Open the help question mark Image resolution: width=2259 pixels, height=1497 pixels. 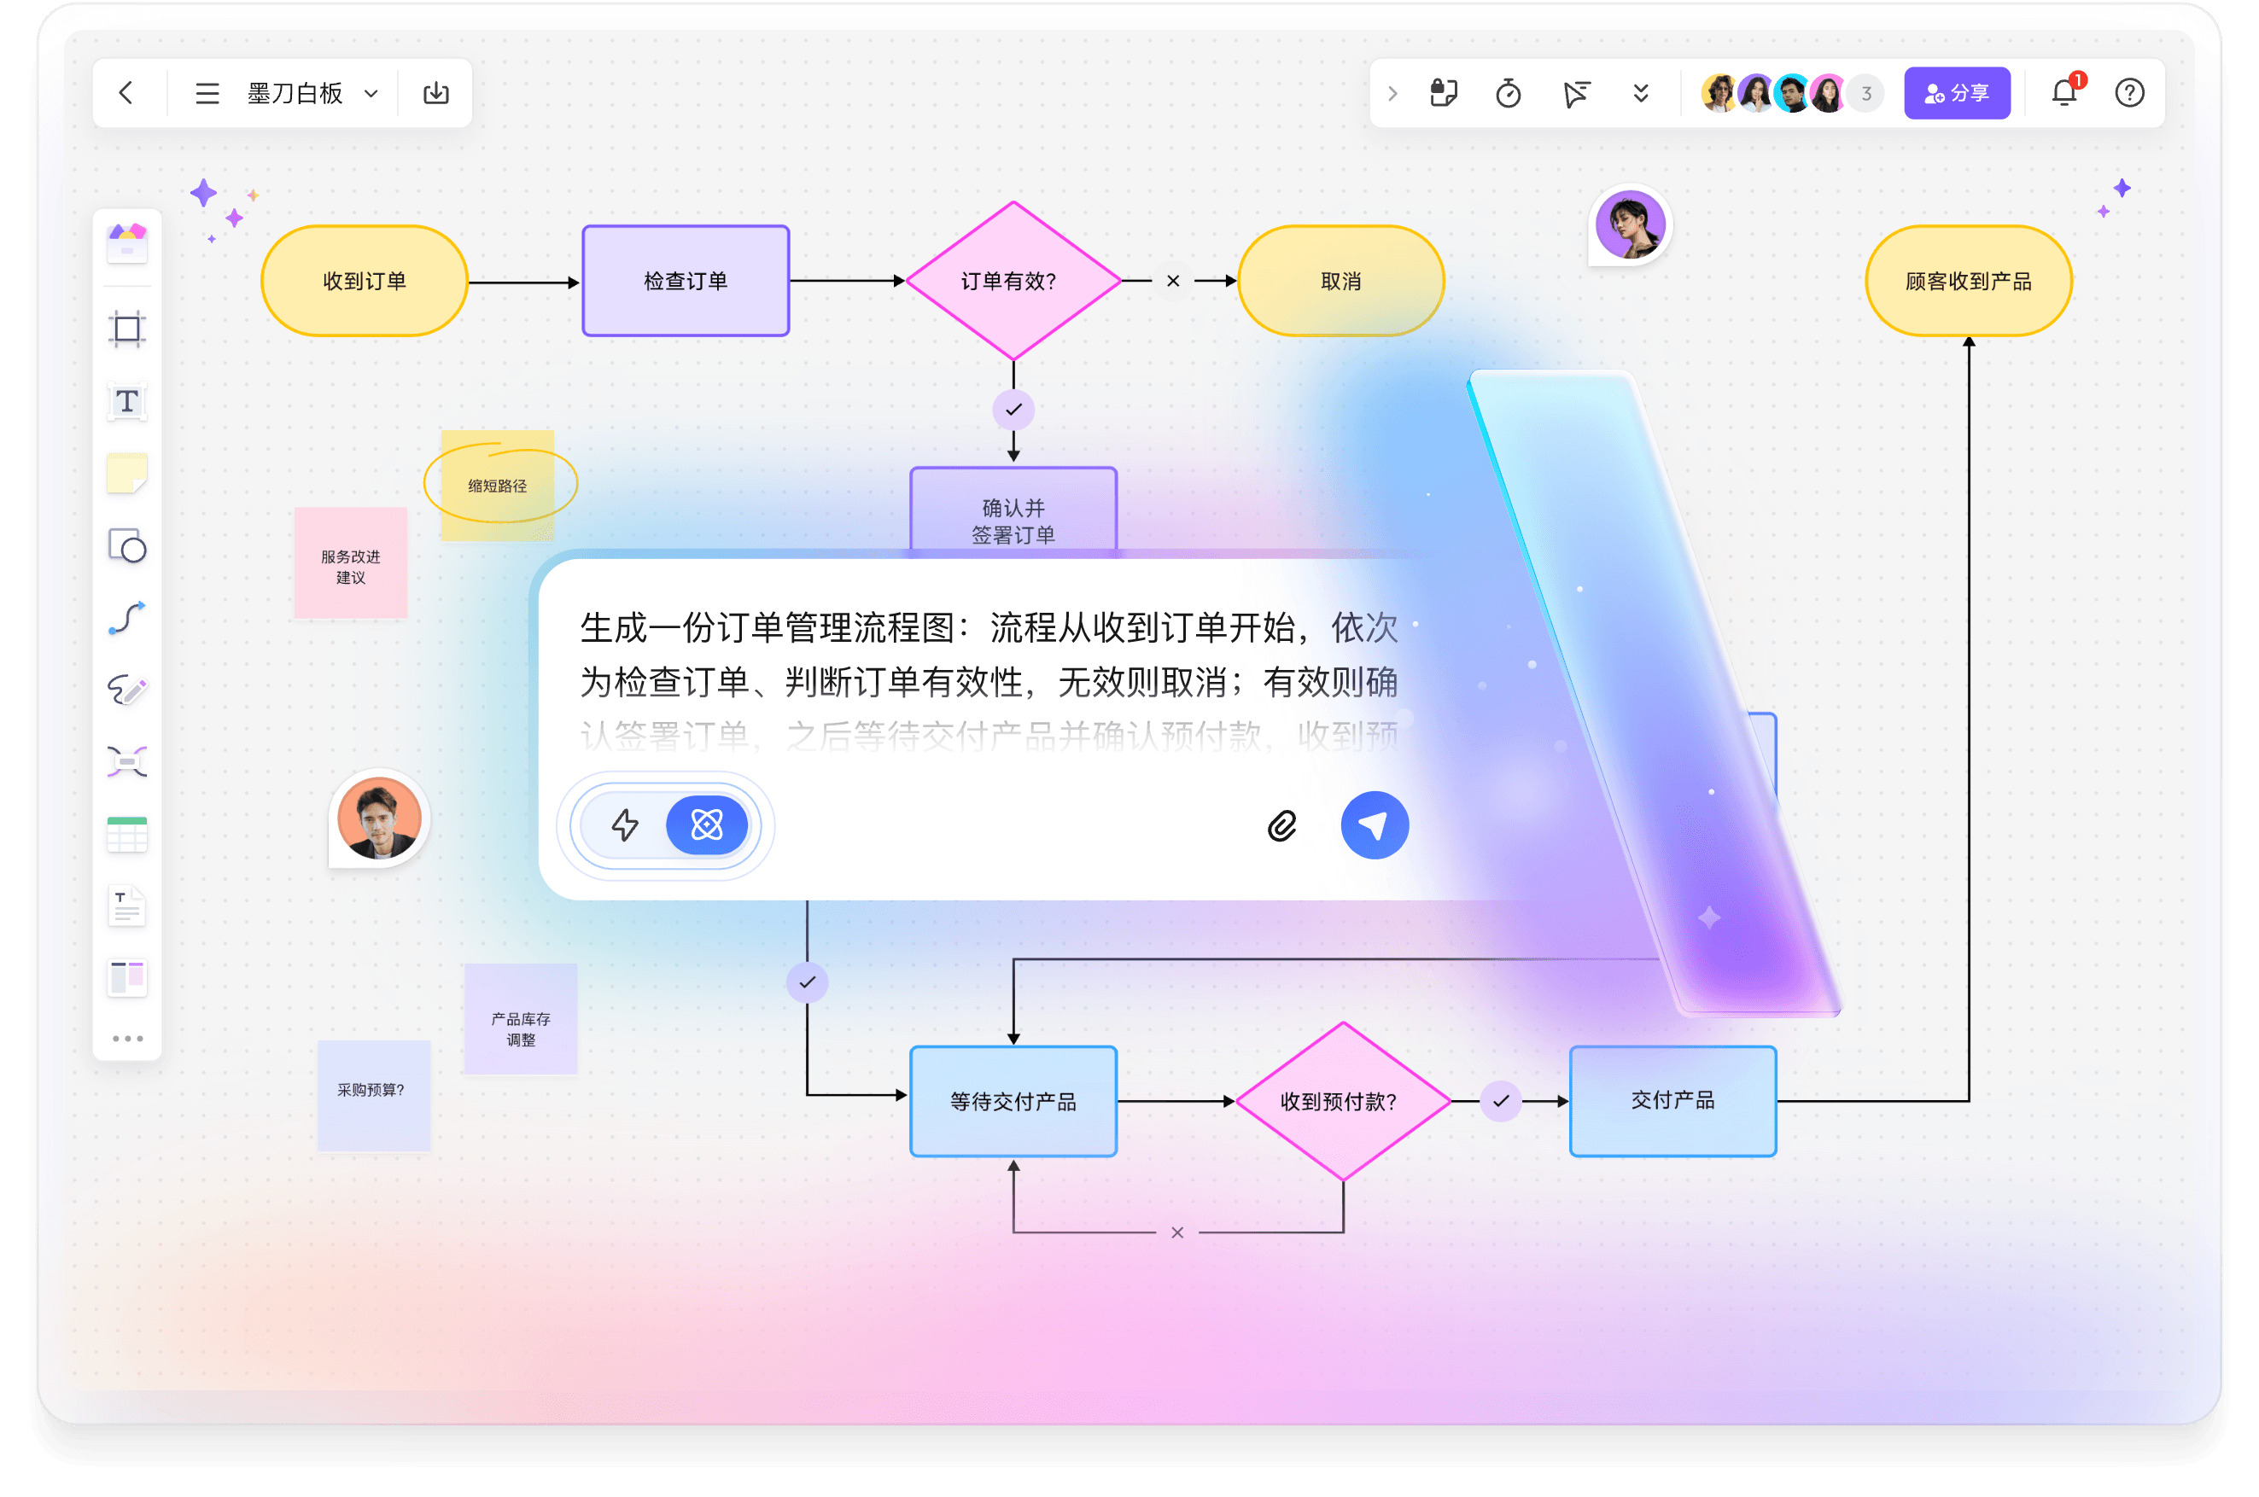[x=2129, y=93]
